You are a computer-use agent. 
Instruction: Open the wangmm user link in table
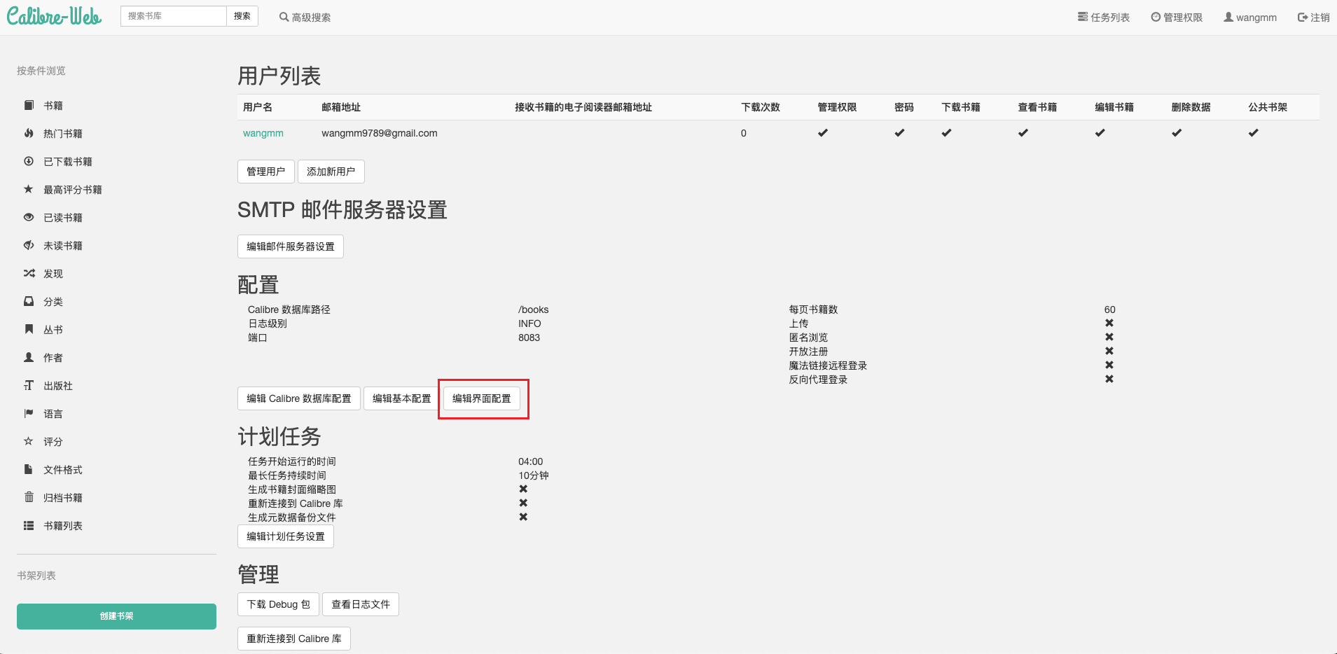(263, 133)
